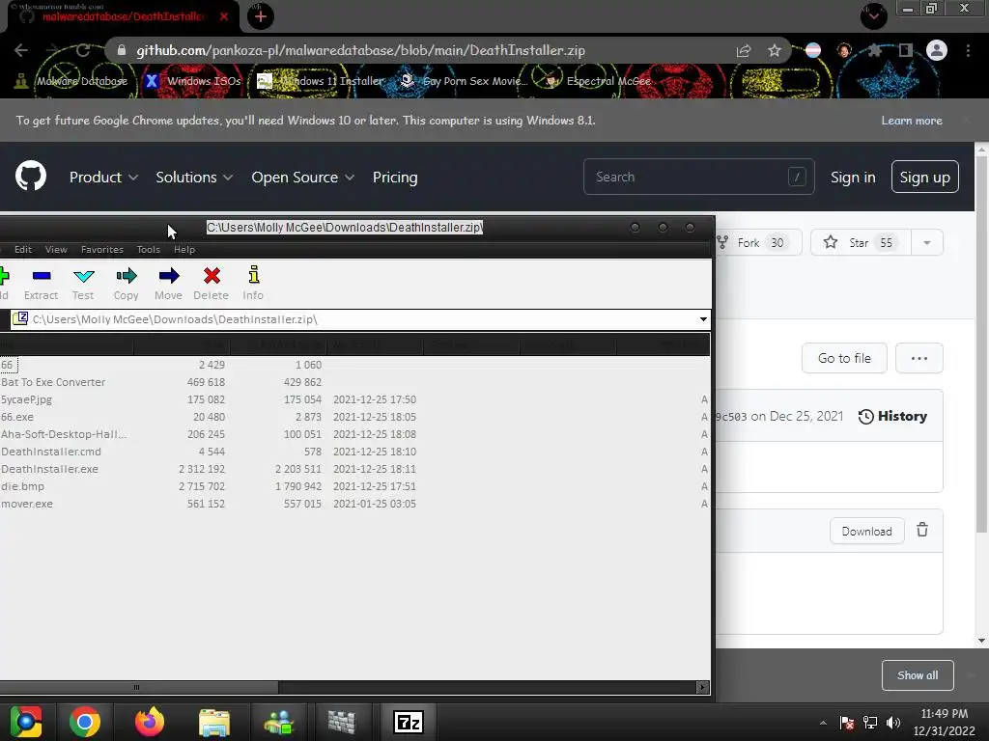Open Google Chrome from the taskbar

click(85, 722)
